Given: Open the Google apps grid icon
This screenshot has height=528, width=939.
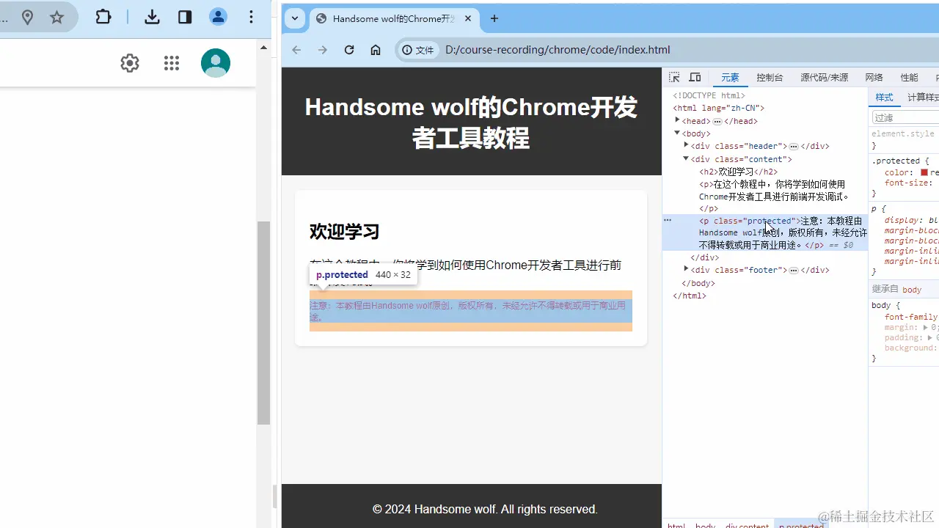Looking at the screenshot, I should [x=172, y=63].
